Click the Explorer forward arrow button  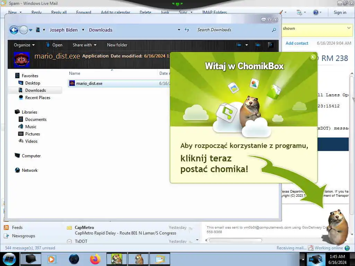coord(24,30)
